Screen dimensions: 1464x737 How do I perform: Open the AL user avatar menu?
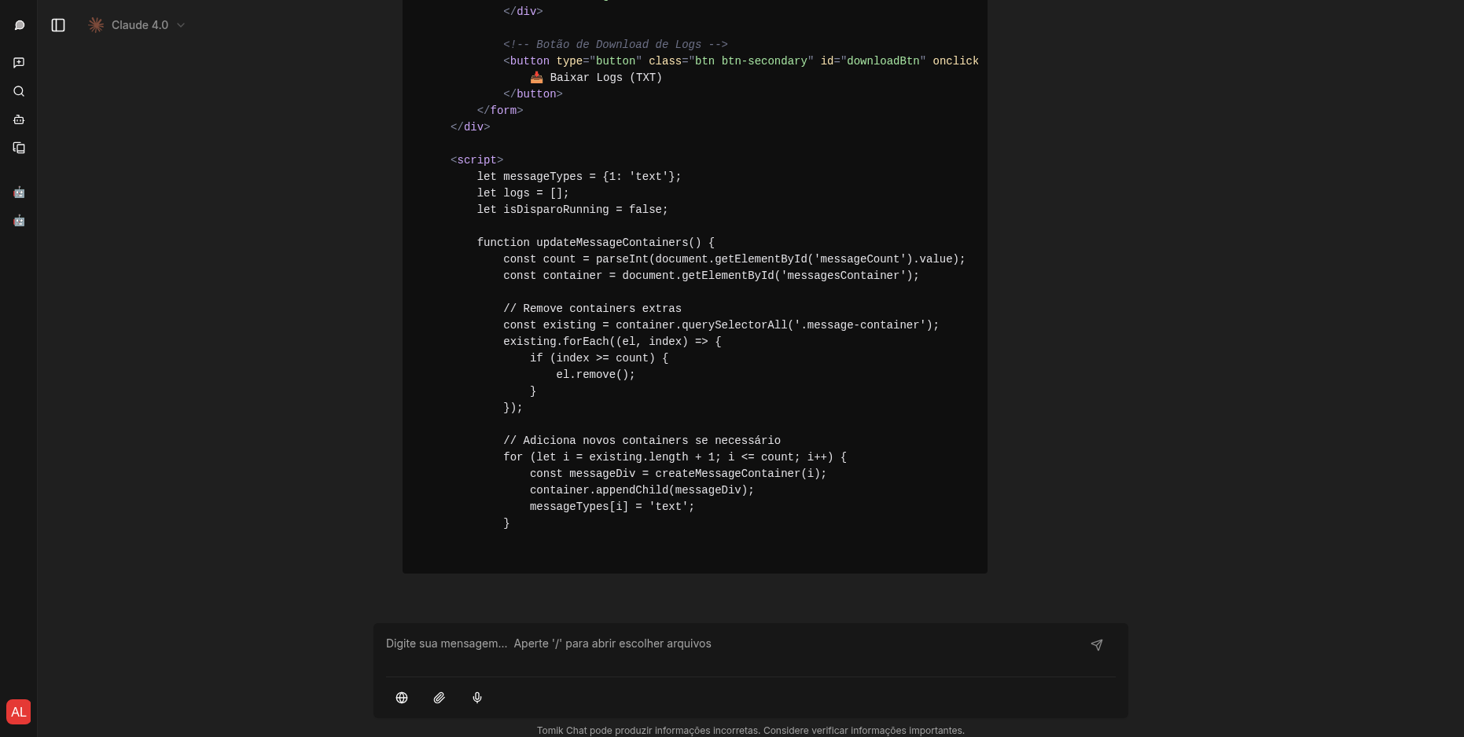19,712
